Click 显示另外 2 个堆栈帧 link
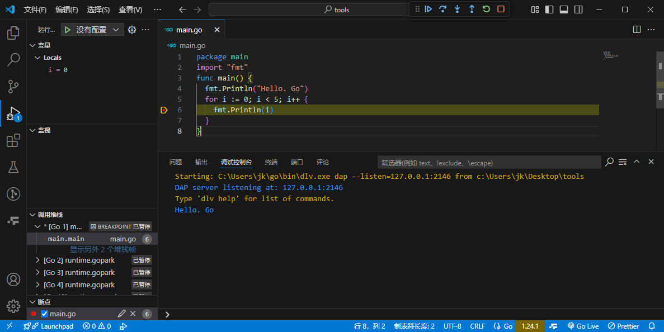Screen dimensions: 664x332 pyautogui.click(x=103, y=249)
